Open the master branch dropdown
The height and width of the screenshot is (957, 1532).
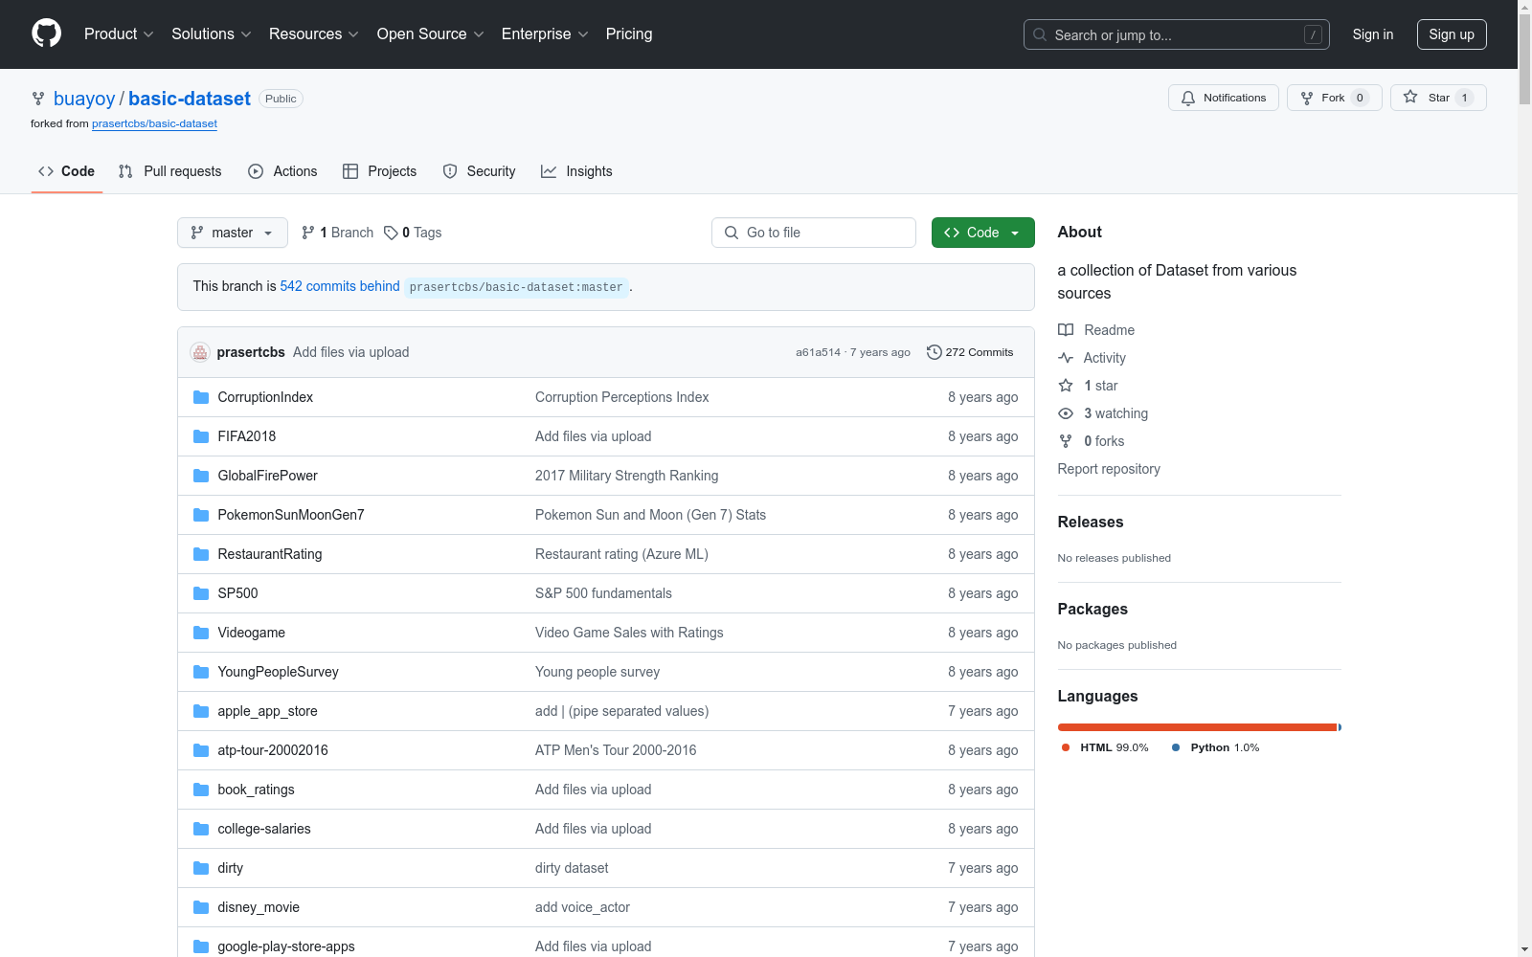tap(233, 233)
